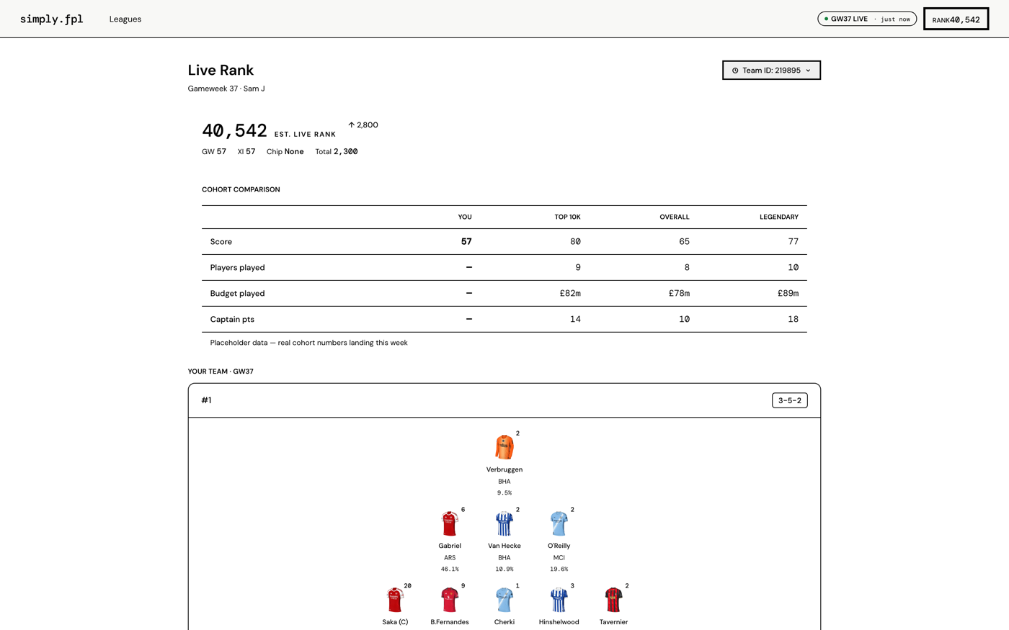1009x630 pixels.
Task: Click the 'Placeholder data' note text
Action: coord(308,343)
